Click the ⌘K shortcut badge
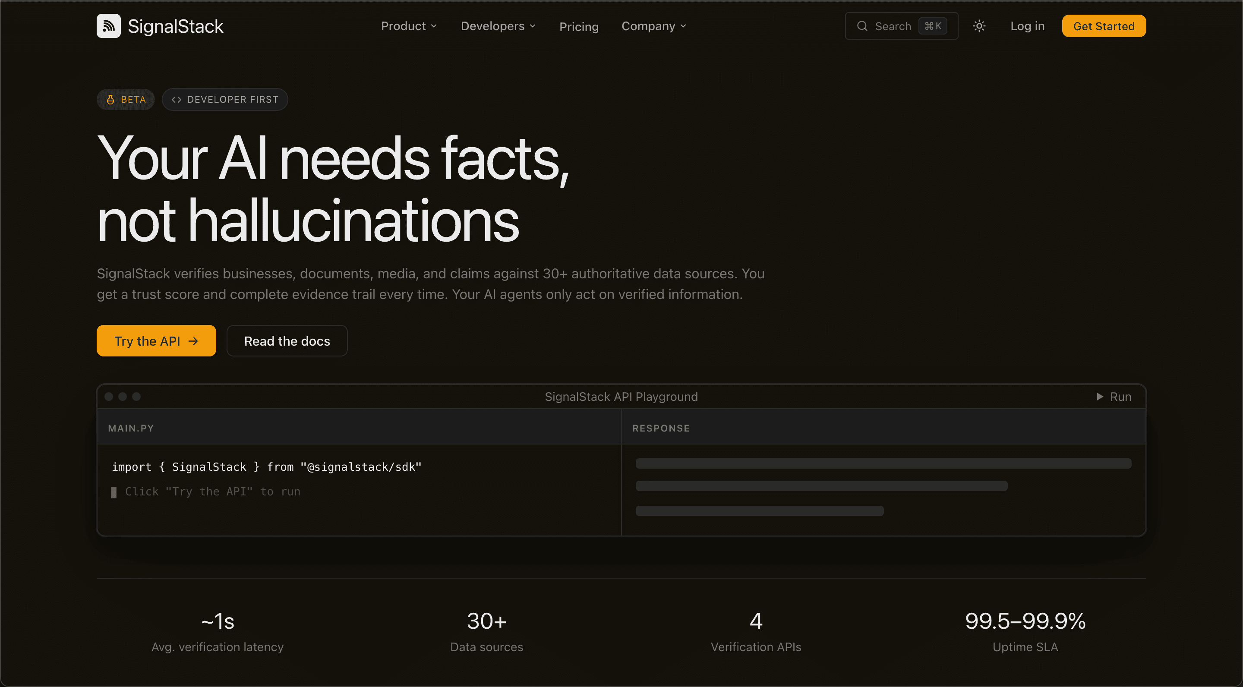The image size is (1243, 687). [933, 26]
